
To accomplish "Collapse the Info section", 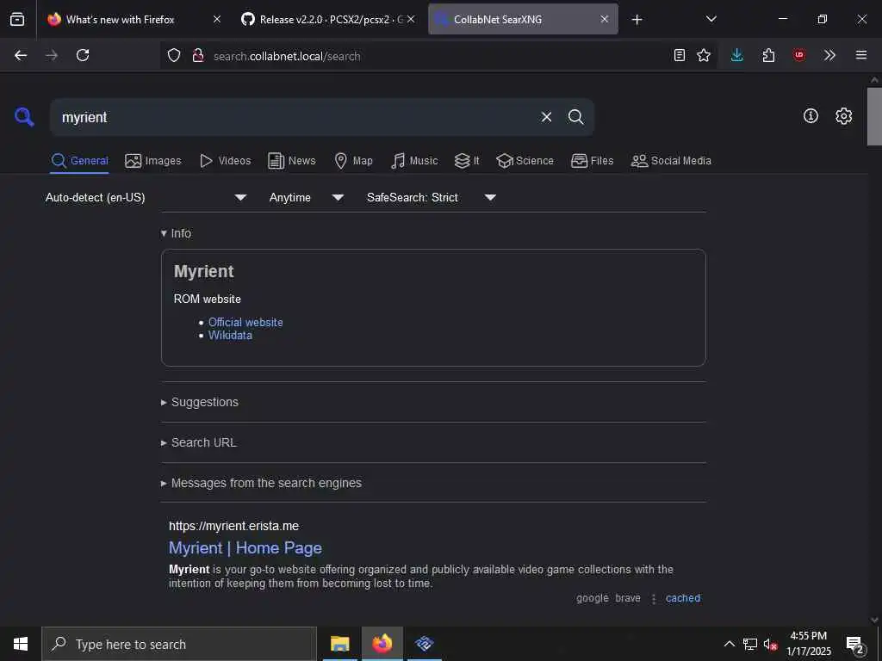I will 176,233.
